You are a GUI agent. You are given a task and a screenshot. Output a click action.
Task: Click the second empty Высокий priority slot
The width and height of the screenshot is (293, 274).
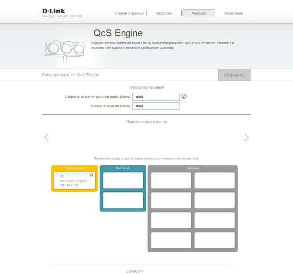click(x=123, y=200)
